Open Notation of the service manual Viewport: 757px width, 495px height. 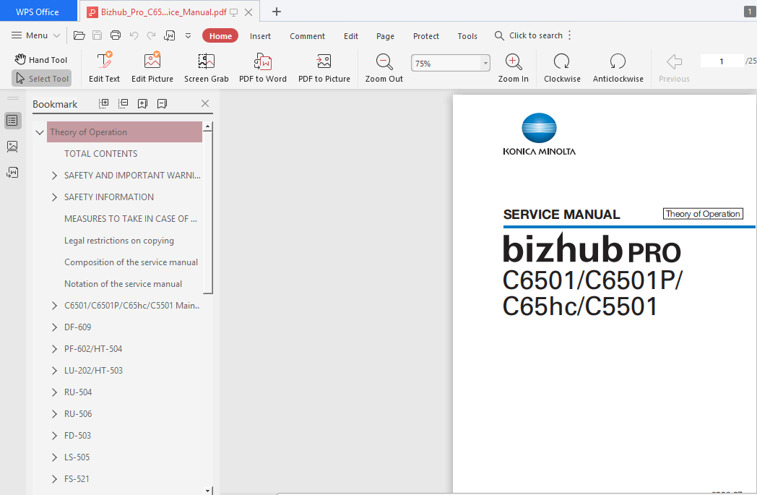coord(123,284)
